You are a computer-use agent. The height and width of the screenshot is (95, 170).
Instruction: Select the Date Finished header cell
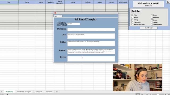tap(123, 2)
